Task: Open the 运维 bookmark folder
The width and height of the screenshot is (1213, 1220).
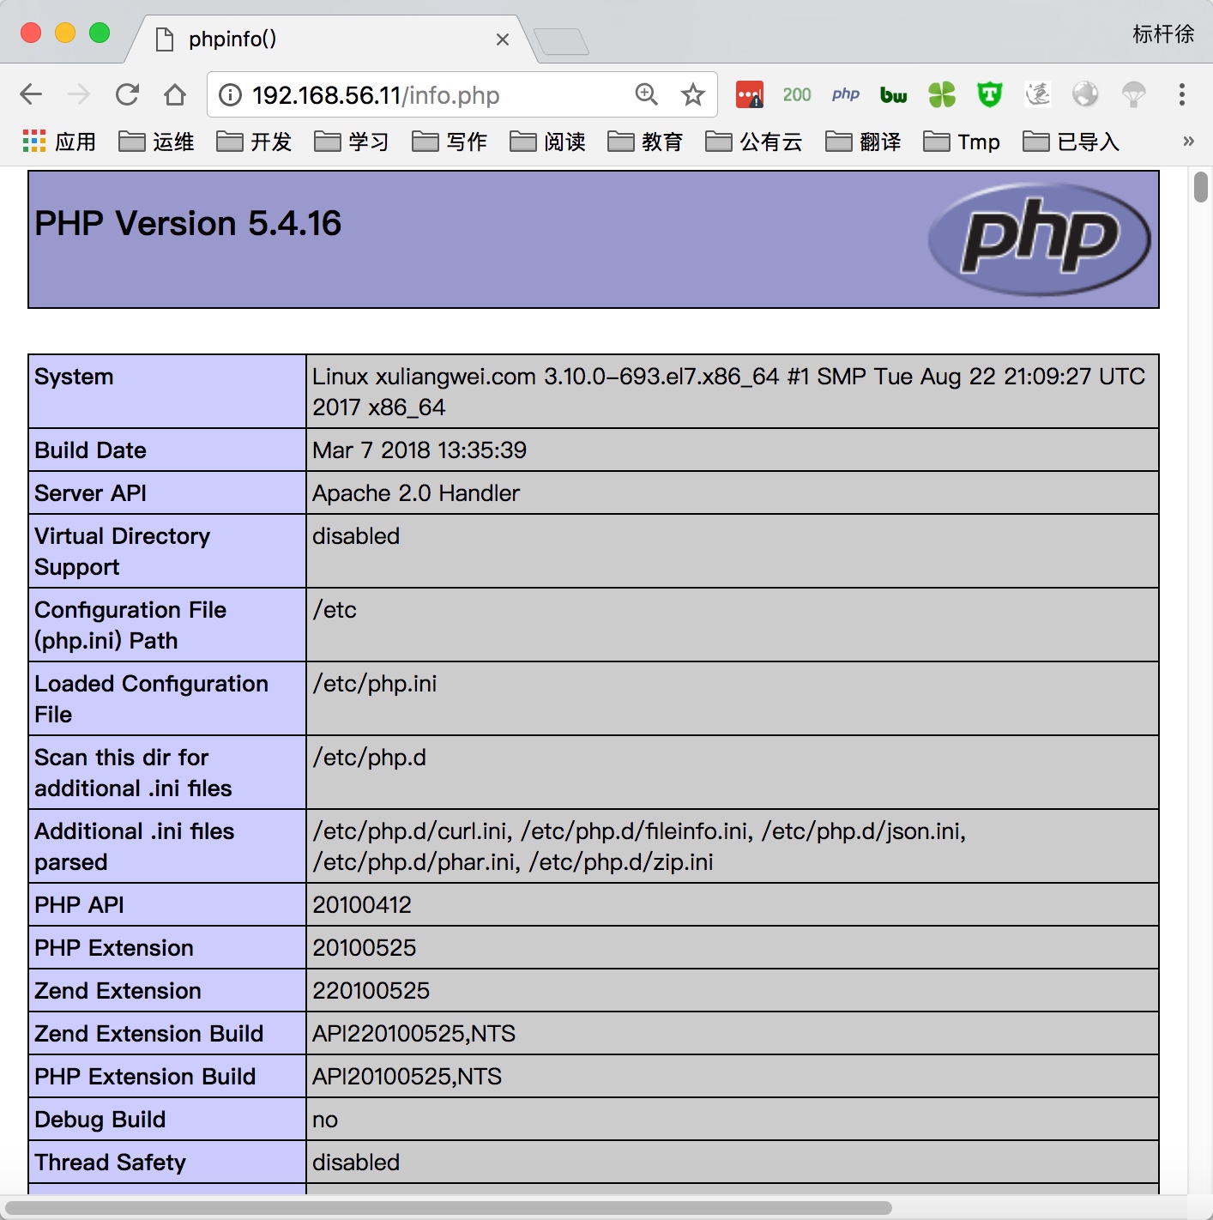Action: 156,142
